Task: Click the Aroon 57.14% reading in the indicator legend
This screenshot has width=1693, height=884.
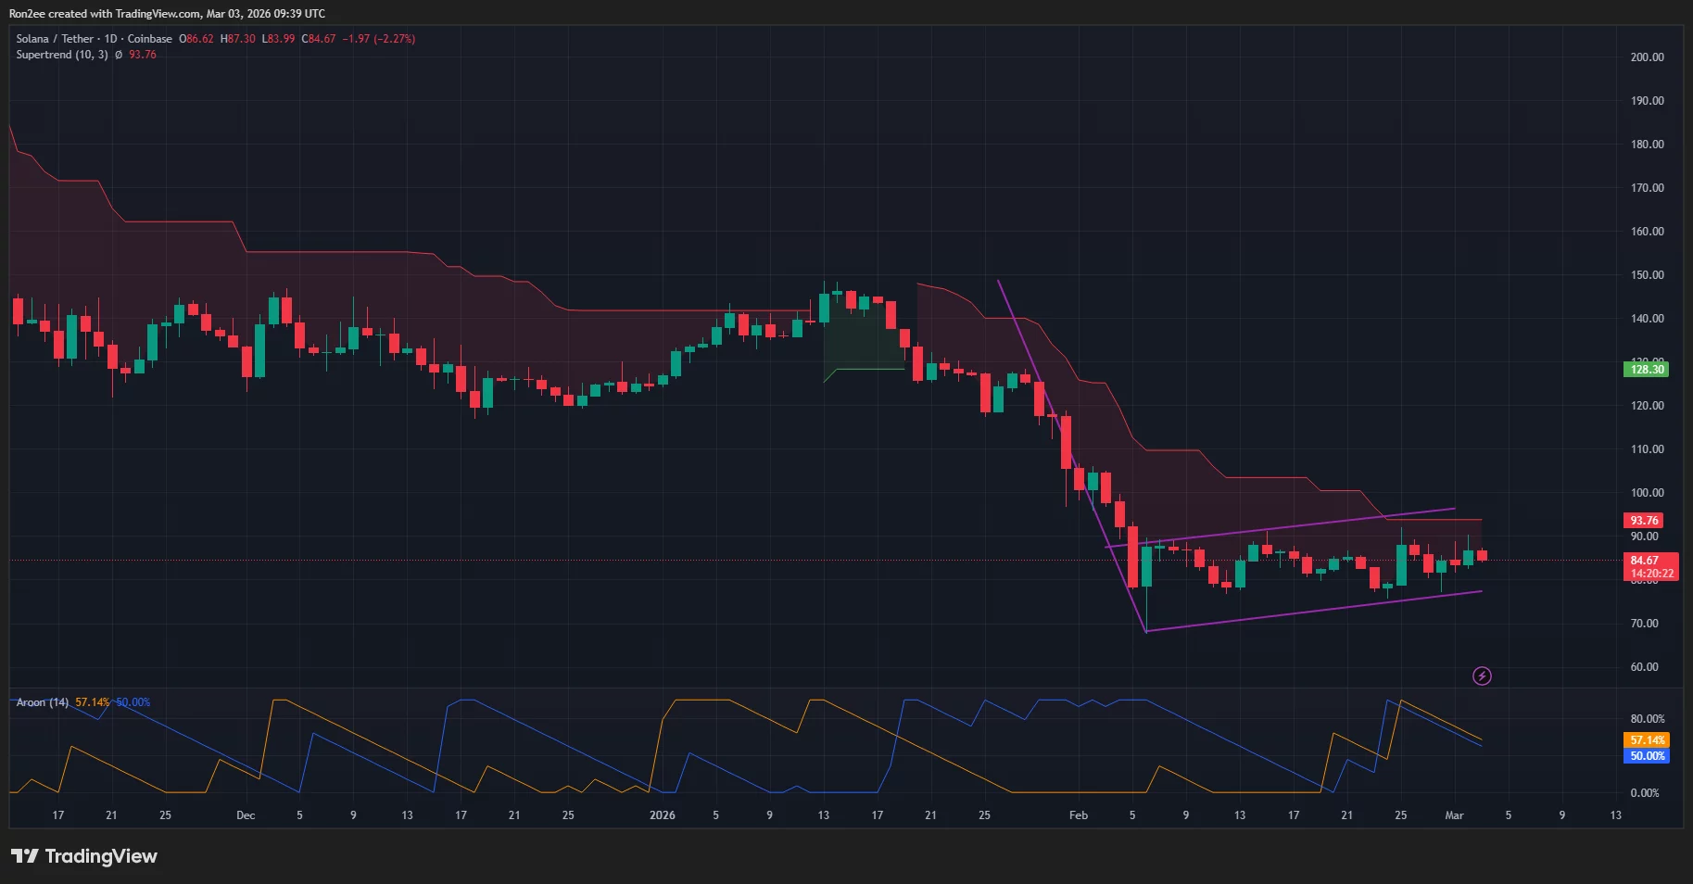Action: click(x=93, y=702)
